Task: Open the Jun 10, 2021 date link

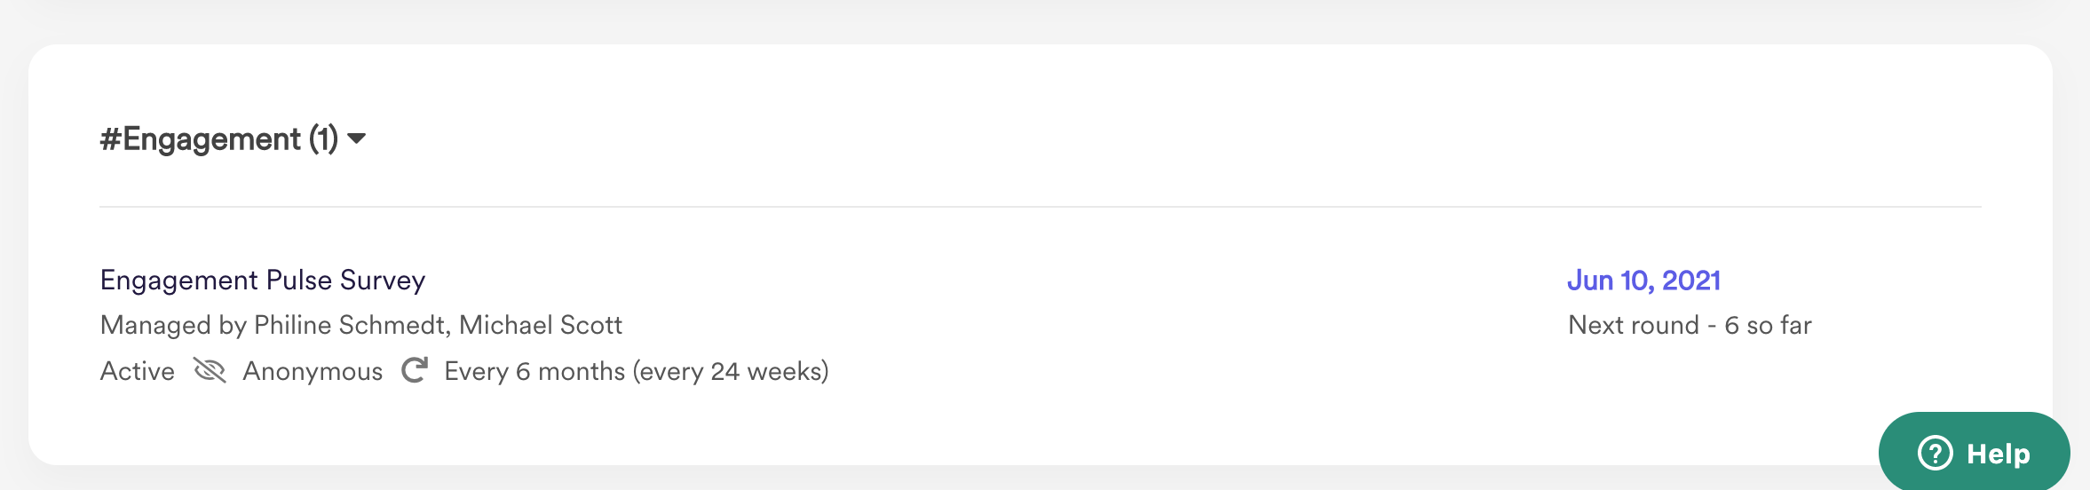Action: click(1643, 280)
